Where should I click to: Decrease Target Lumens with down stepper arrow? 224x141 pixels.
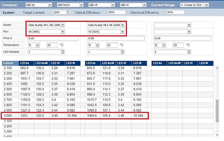(x=68, y=13)
